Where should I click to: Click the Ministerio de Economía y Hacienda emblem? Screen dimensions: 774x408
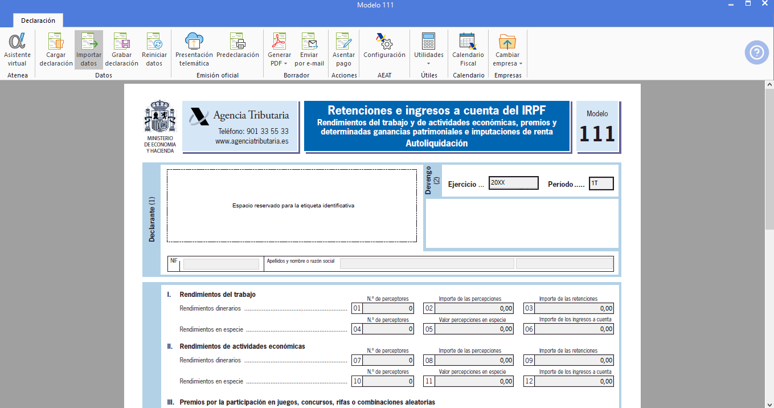(160, 117)
